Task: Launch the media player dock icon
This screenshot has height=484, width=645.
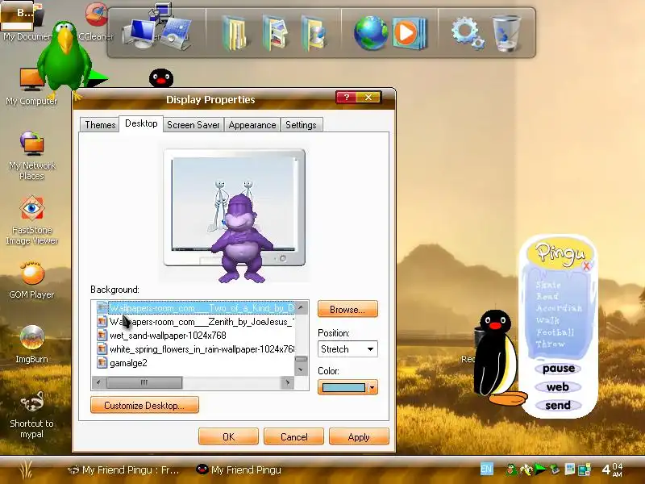Action: click(x=410, y=33)
